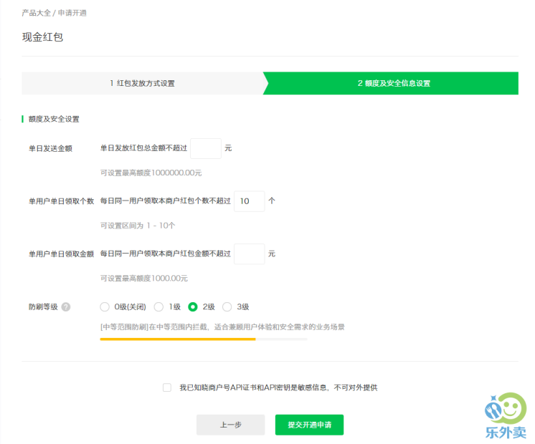Select the 3级 anti-fraud level
The image size is (535, 444).
click(227, 307)
